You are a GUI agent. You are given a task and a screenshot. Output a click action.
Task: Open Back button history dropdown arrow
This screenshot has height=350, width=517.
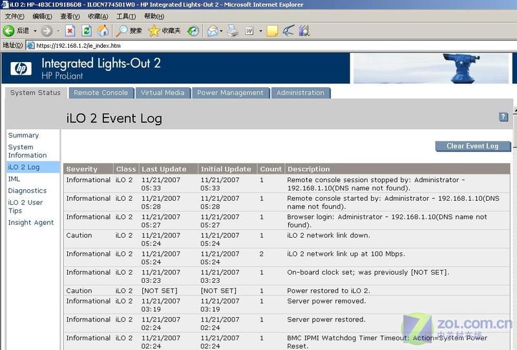coord(35,31)
